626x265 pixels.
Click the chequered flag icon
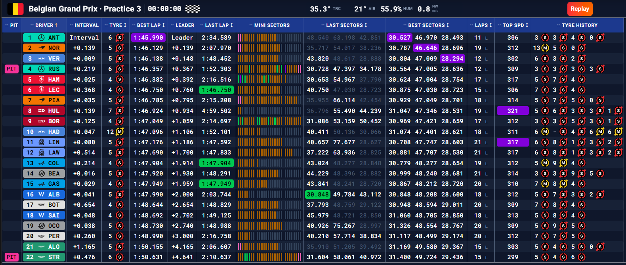click(x=193, y=9)
